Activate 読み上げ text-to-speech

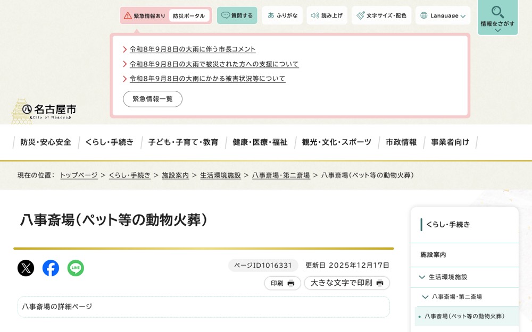pos(327,15)
